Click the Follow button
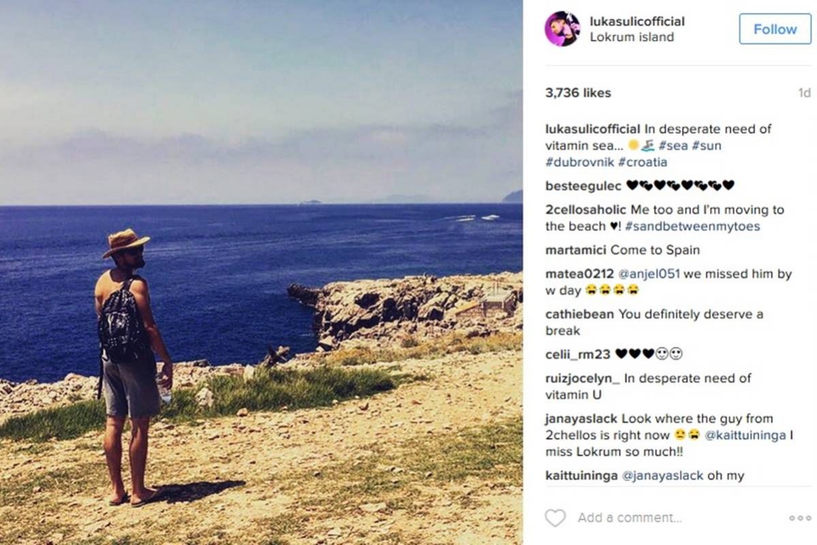Image resolution: width=817 pixels, height=545 pixels. [775, 29]
